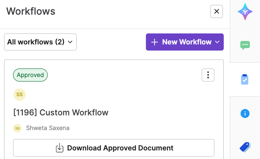
Task: Click the Shweta Saxena name
Action: 48,128
